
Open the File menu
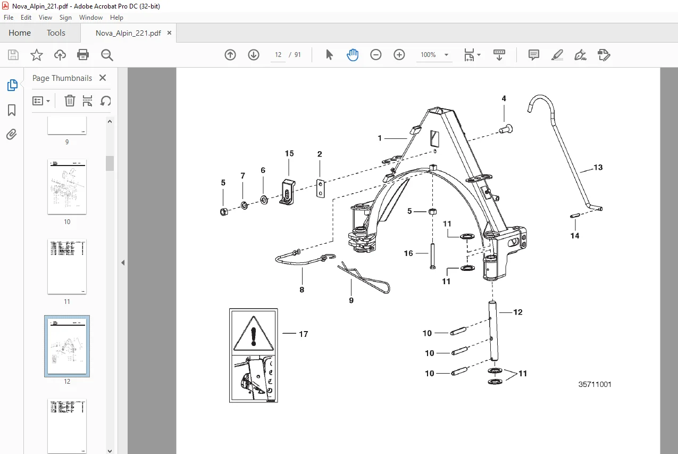pyautogui.click(x=9, y=18)
